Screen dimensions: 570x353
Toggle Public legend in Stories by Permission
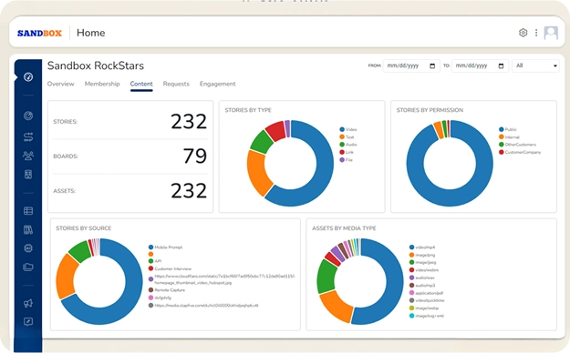pos(507,129)
